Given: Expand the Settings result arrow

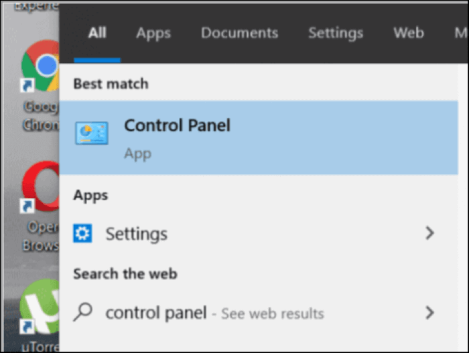Looking at the screenshot, I should coord(430,233).
